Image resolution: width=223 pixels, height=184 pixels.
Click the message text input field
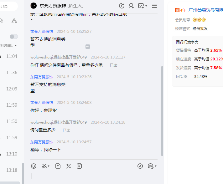pyautogui.click(x=94, y=176)
